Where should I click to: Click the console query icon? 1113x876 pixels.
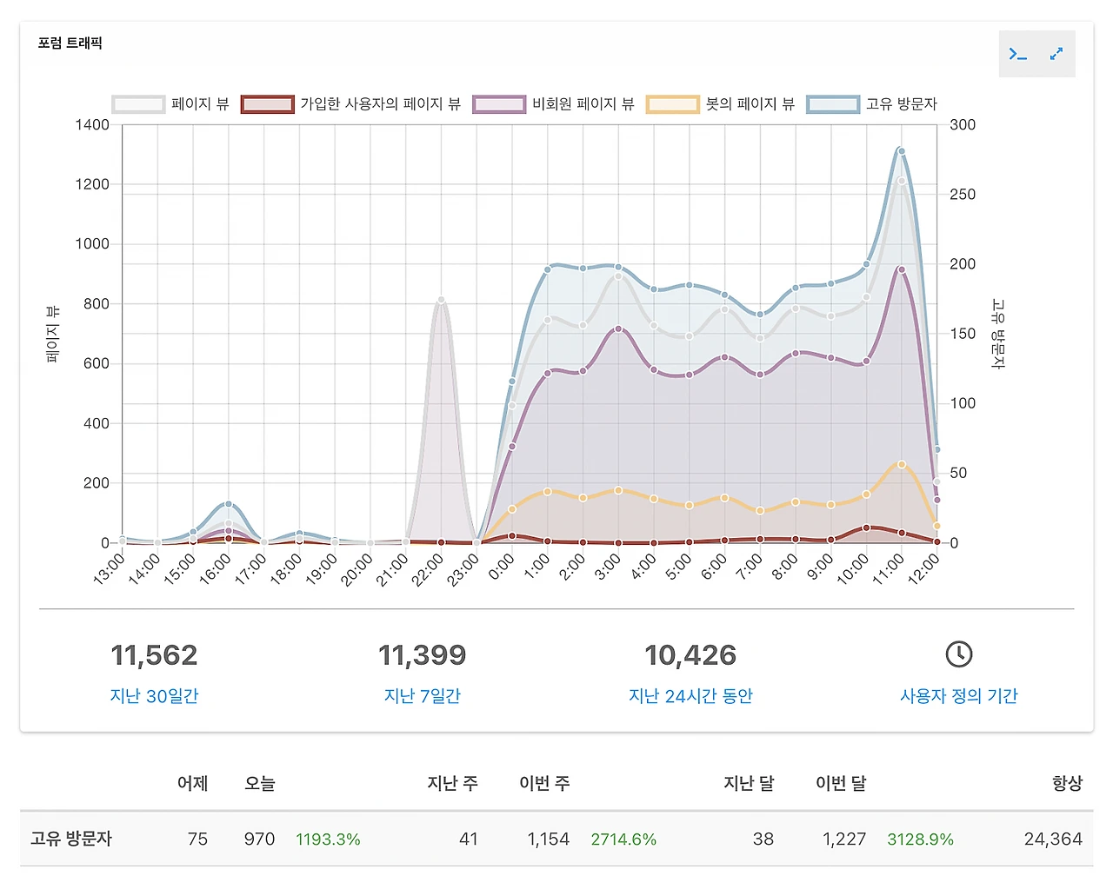click(x=1017, y=53)
